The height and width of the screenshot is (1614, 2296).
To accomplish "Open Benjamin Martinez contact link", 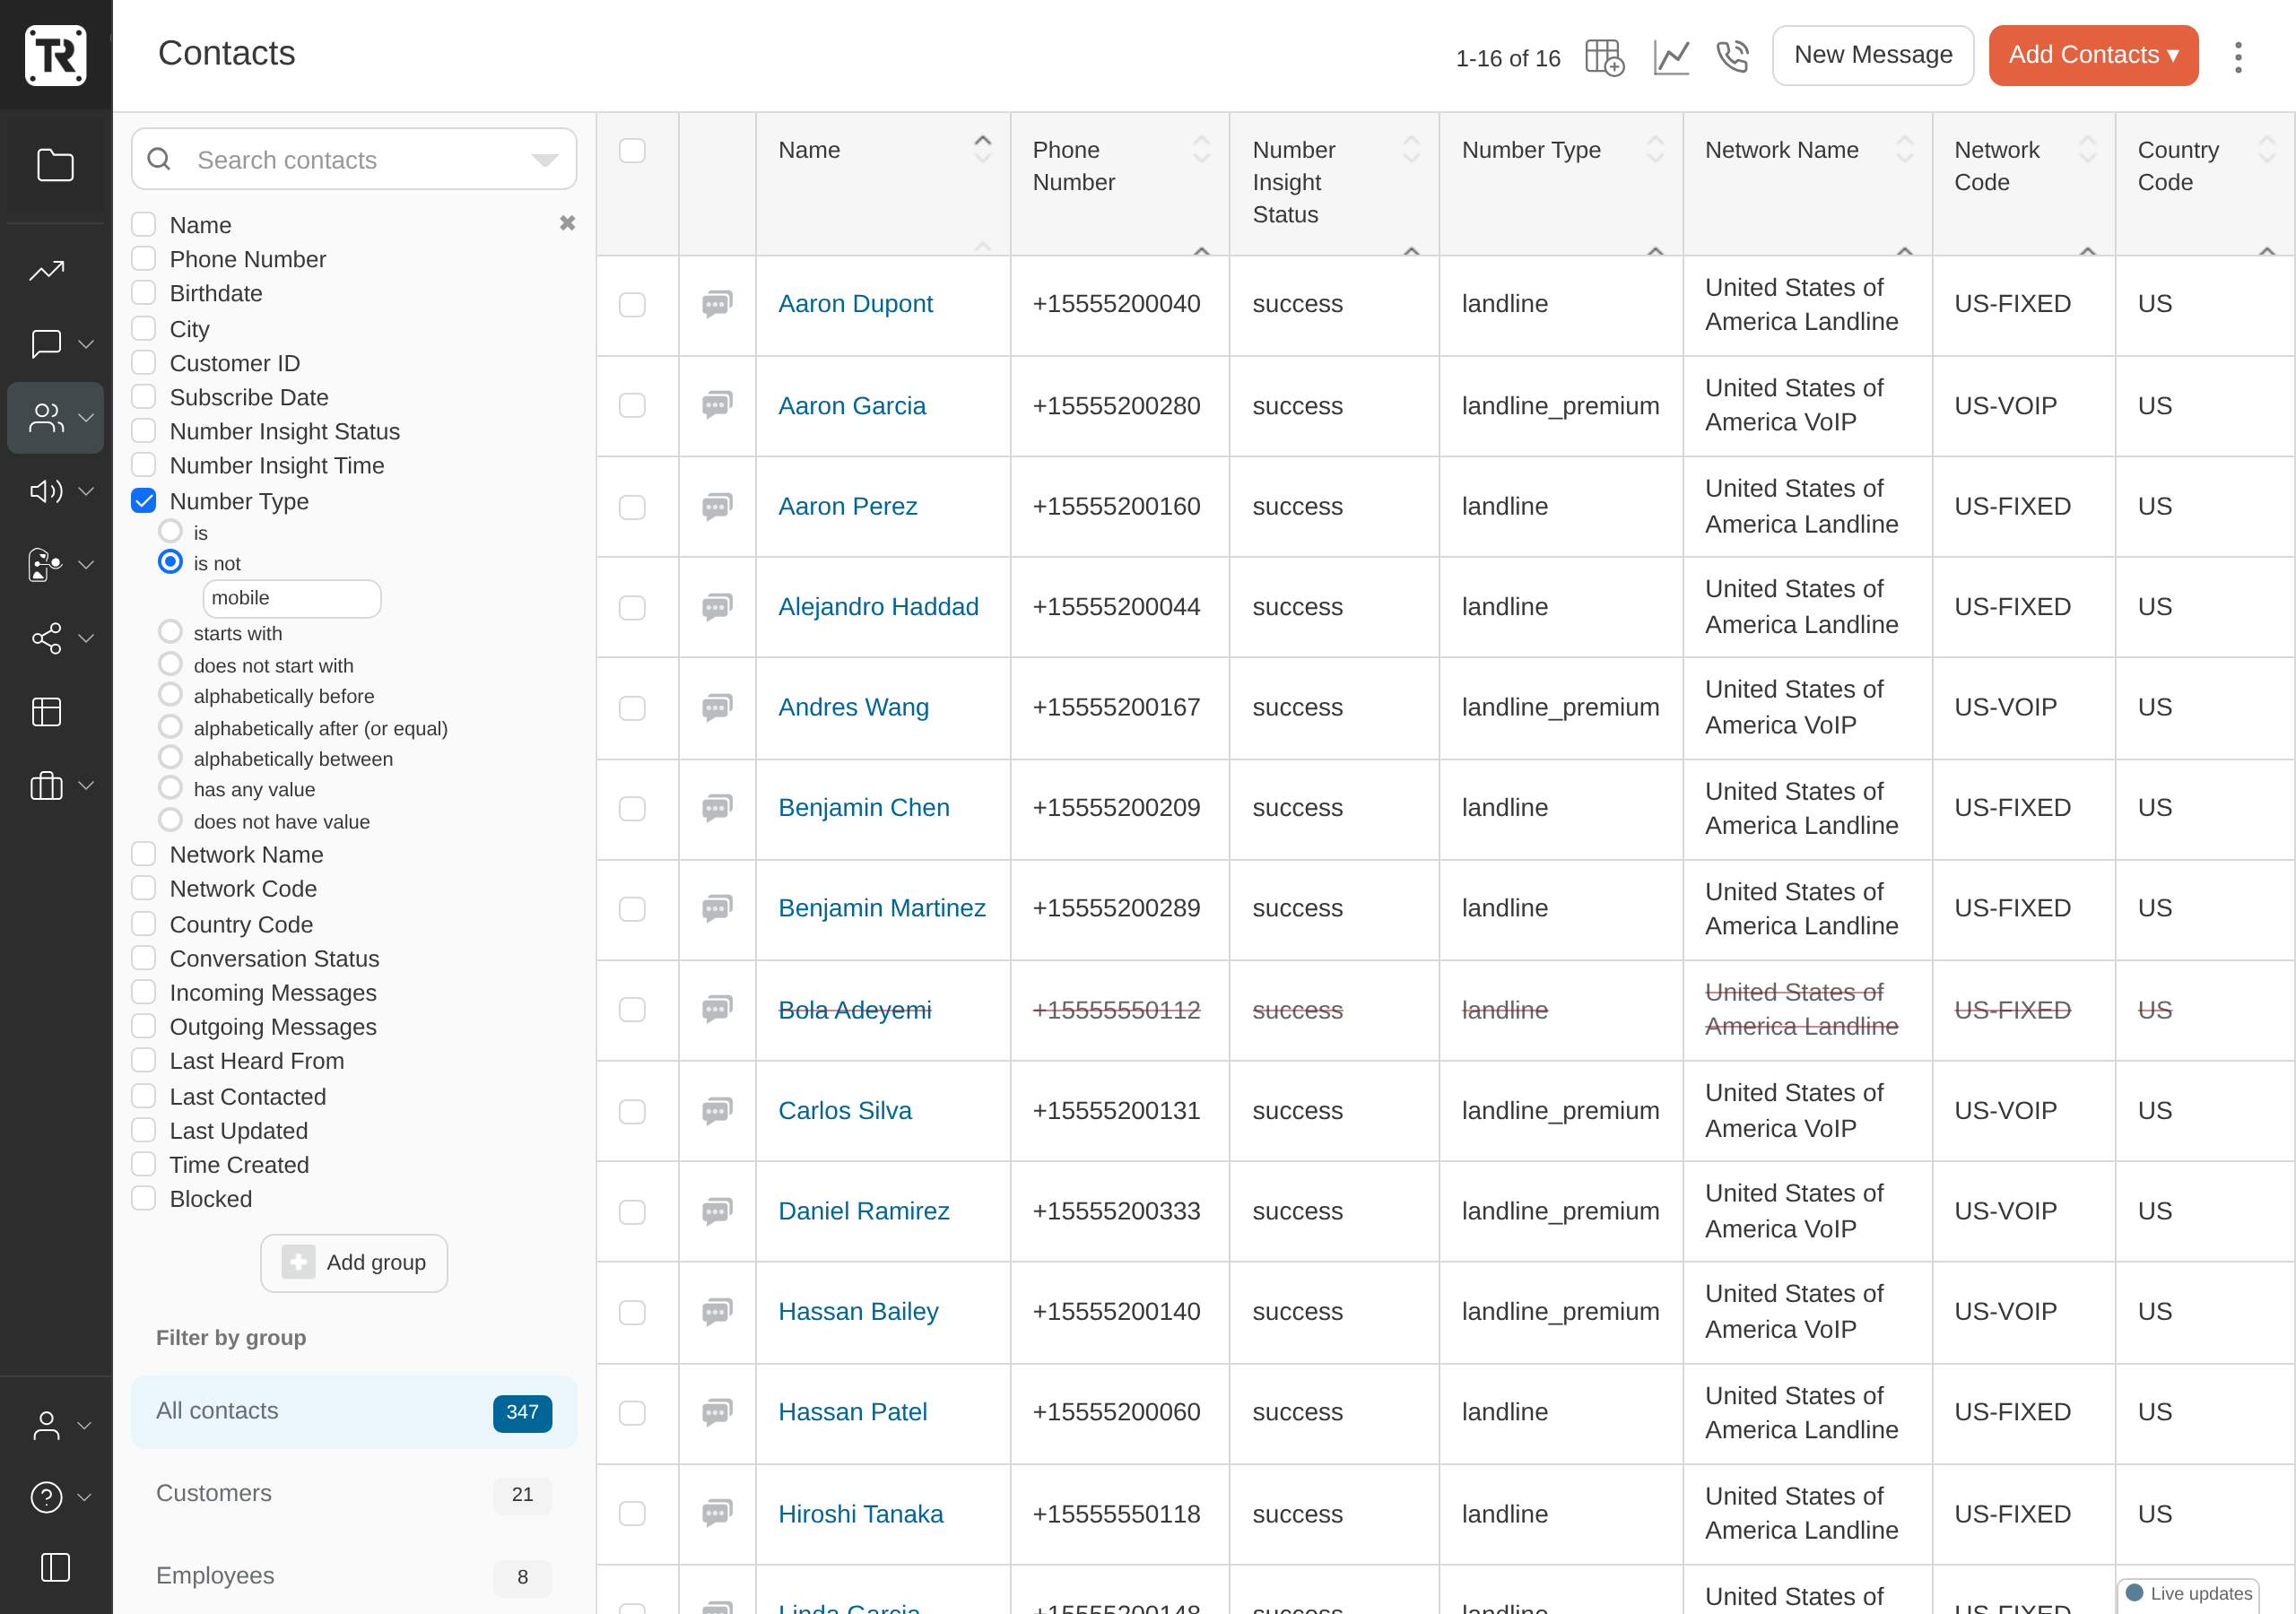I will pyautogui.click(x=882, y=908).
